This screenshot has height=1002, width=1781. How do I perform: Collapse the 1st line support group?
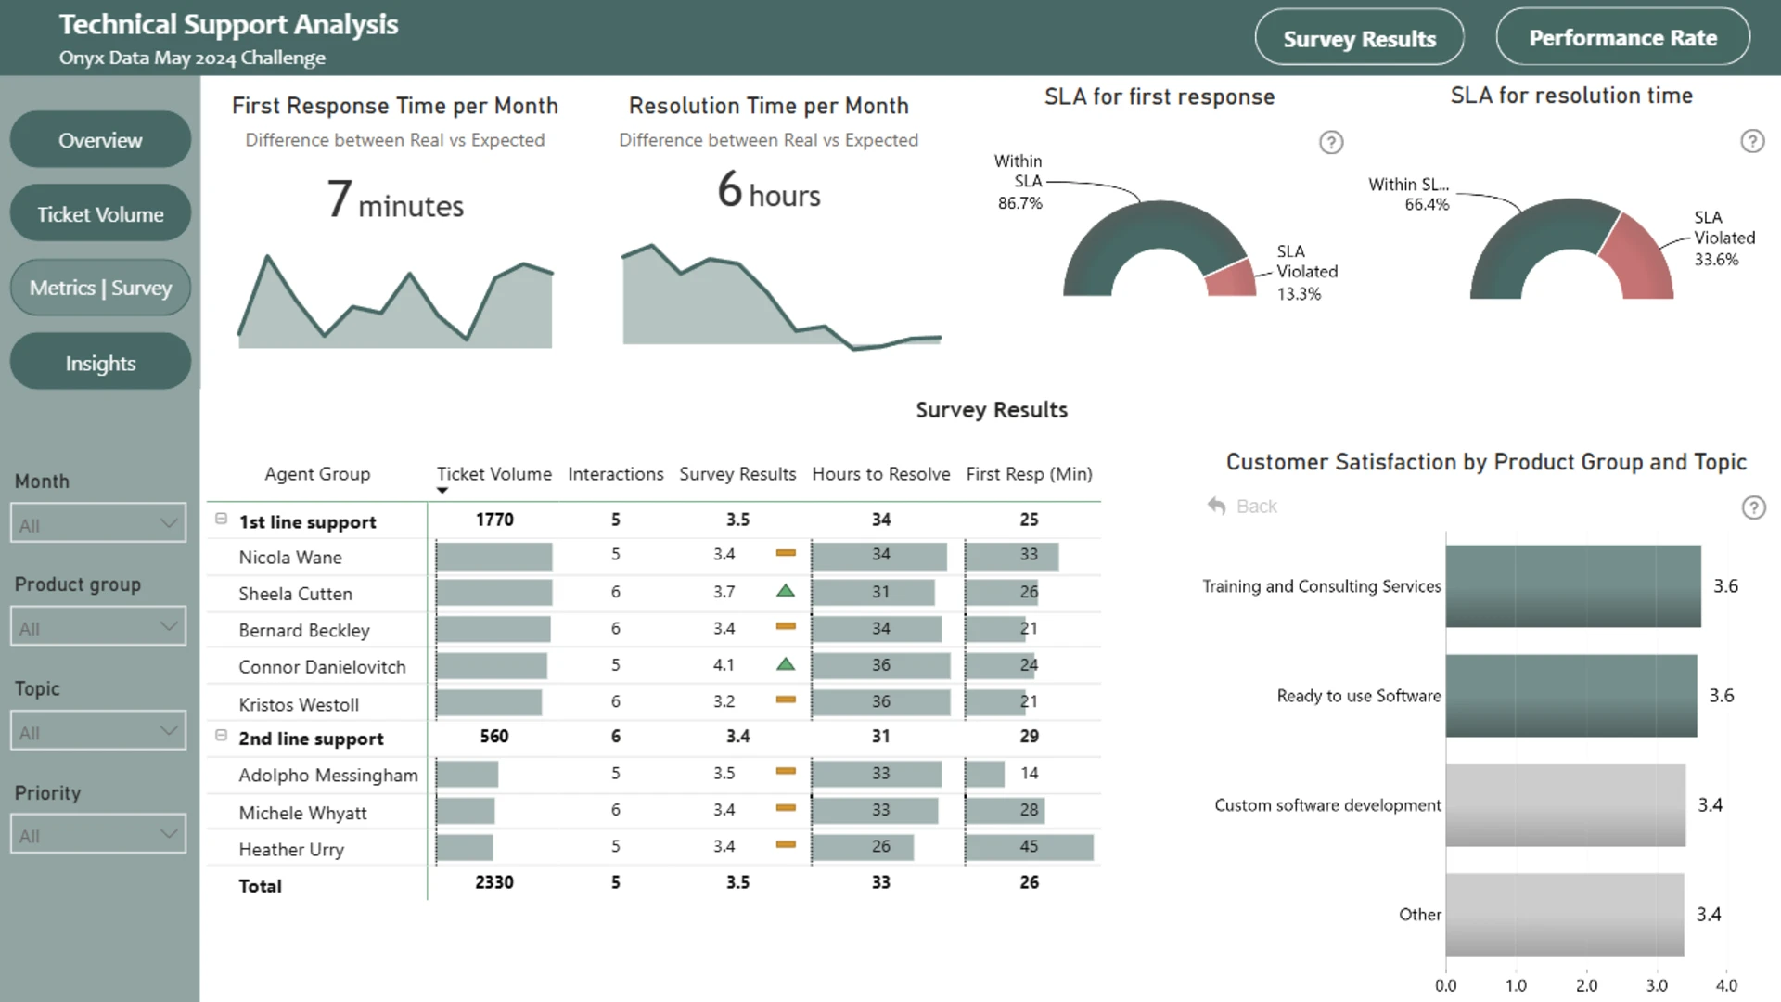(x=221, y=519)
